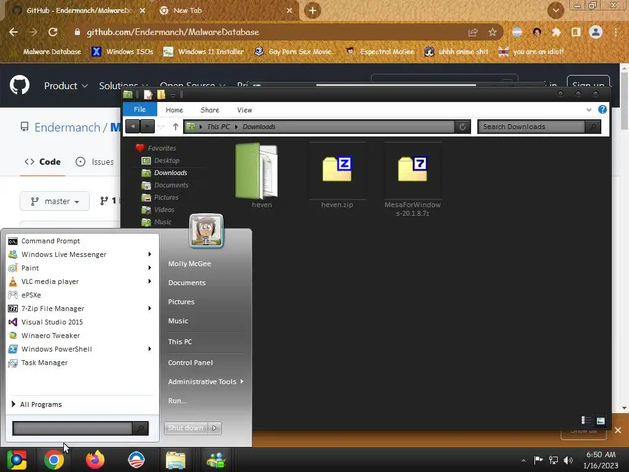Image resolution: width=629 pixels, height=472 pixels.
Task: Select MesaForWindows-20.1.8.7z file
Action: click(x=412, y=180)
